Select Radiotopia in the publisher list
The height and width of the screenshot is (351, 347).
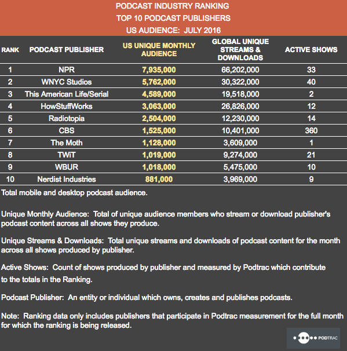(67, 118)
